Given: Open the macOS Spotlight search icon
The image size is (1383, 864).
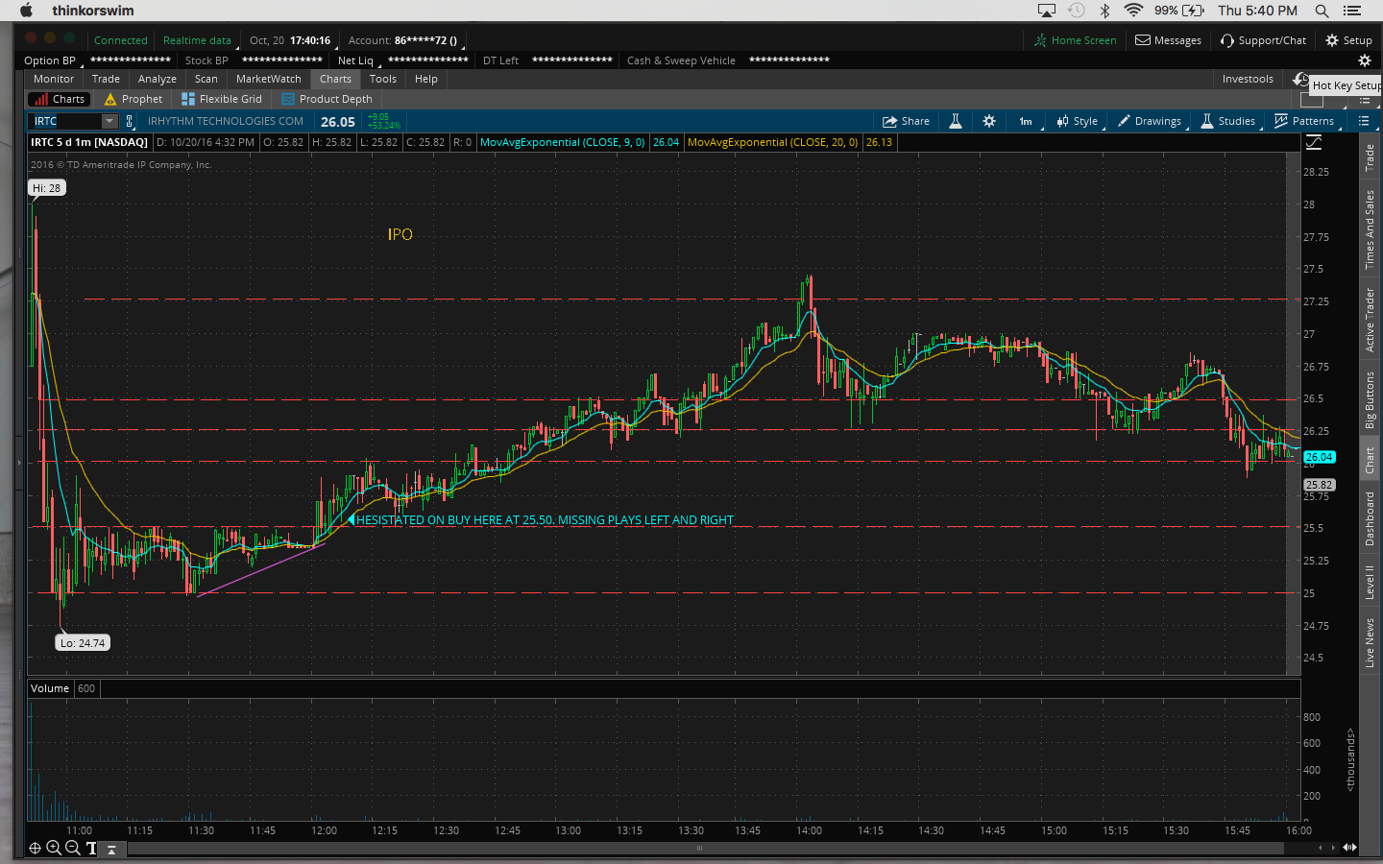Looking at the screenshot, I should pos(1322,11).
